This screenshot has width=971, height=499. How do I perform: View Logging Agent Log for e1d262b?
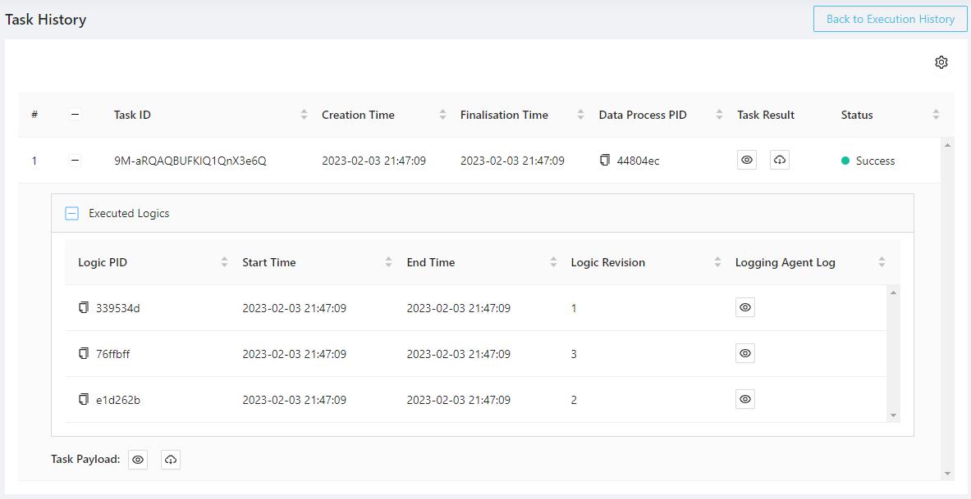coord(745,400)
